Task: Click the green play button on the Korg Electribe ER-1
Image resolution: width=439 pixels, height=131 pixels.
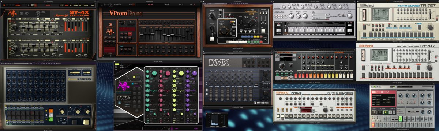Action: [x=386, y=112]
